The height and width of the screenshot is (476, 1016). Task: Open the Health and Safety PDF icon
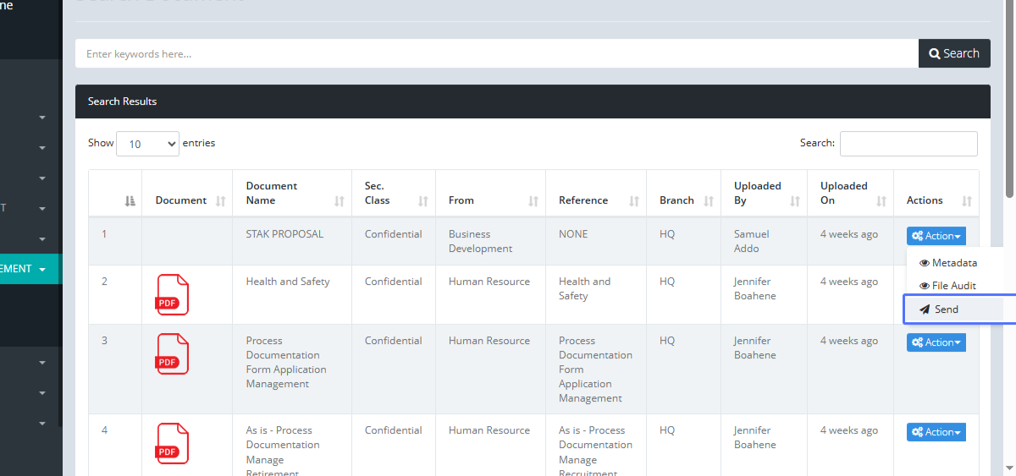(173, 294)
